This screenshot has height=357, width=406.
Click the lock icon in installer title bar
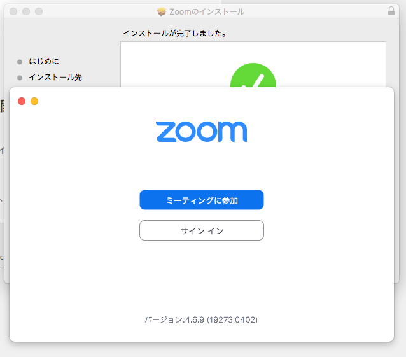pos(391,11)
